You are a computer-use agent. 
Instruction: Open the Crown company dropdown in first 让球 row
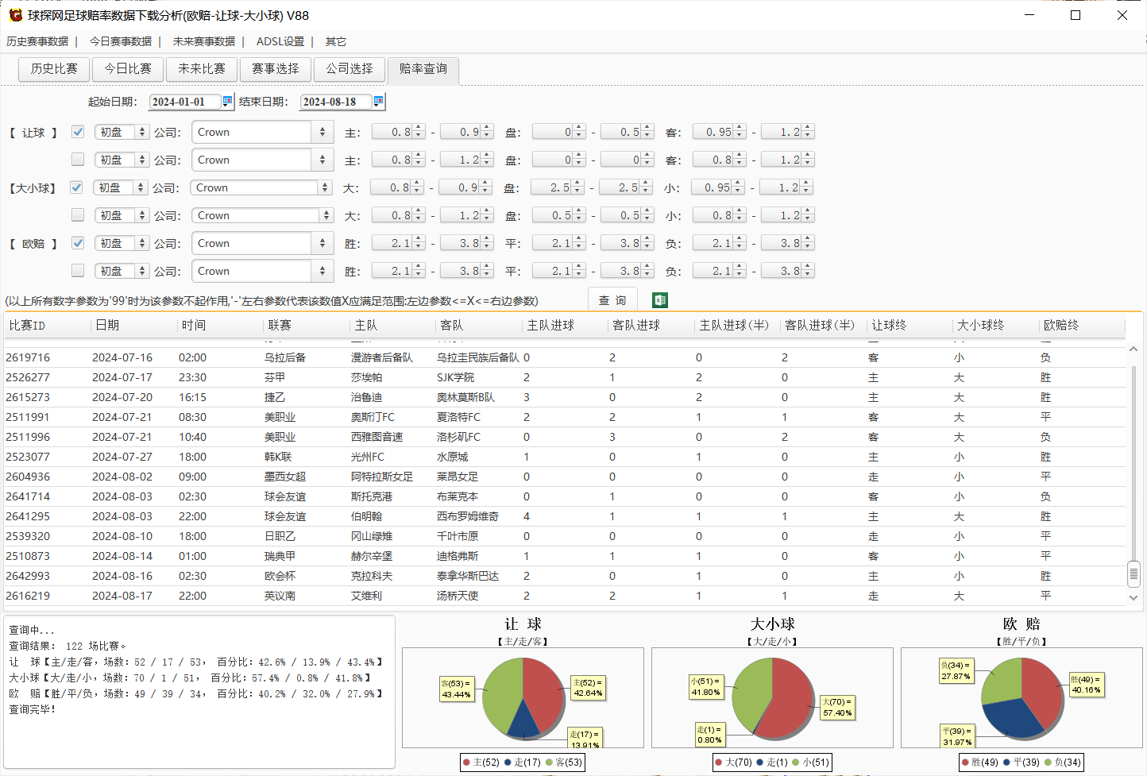point(261,132)
